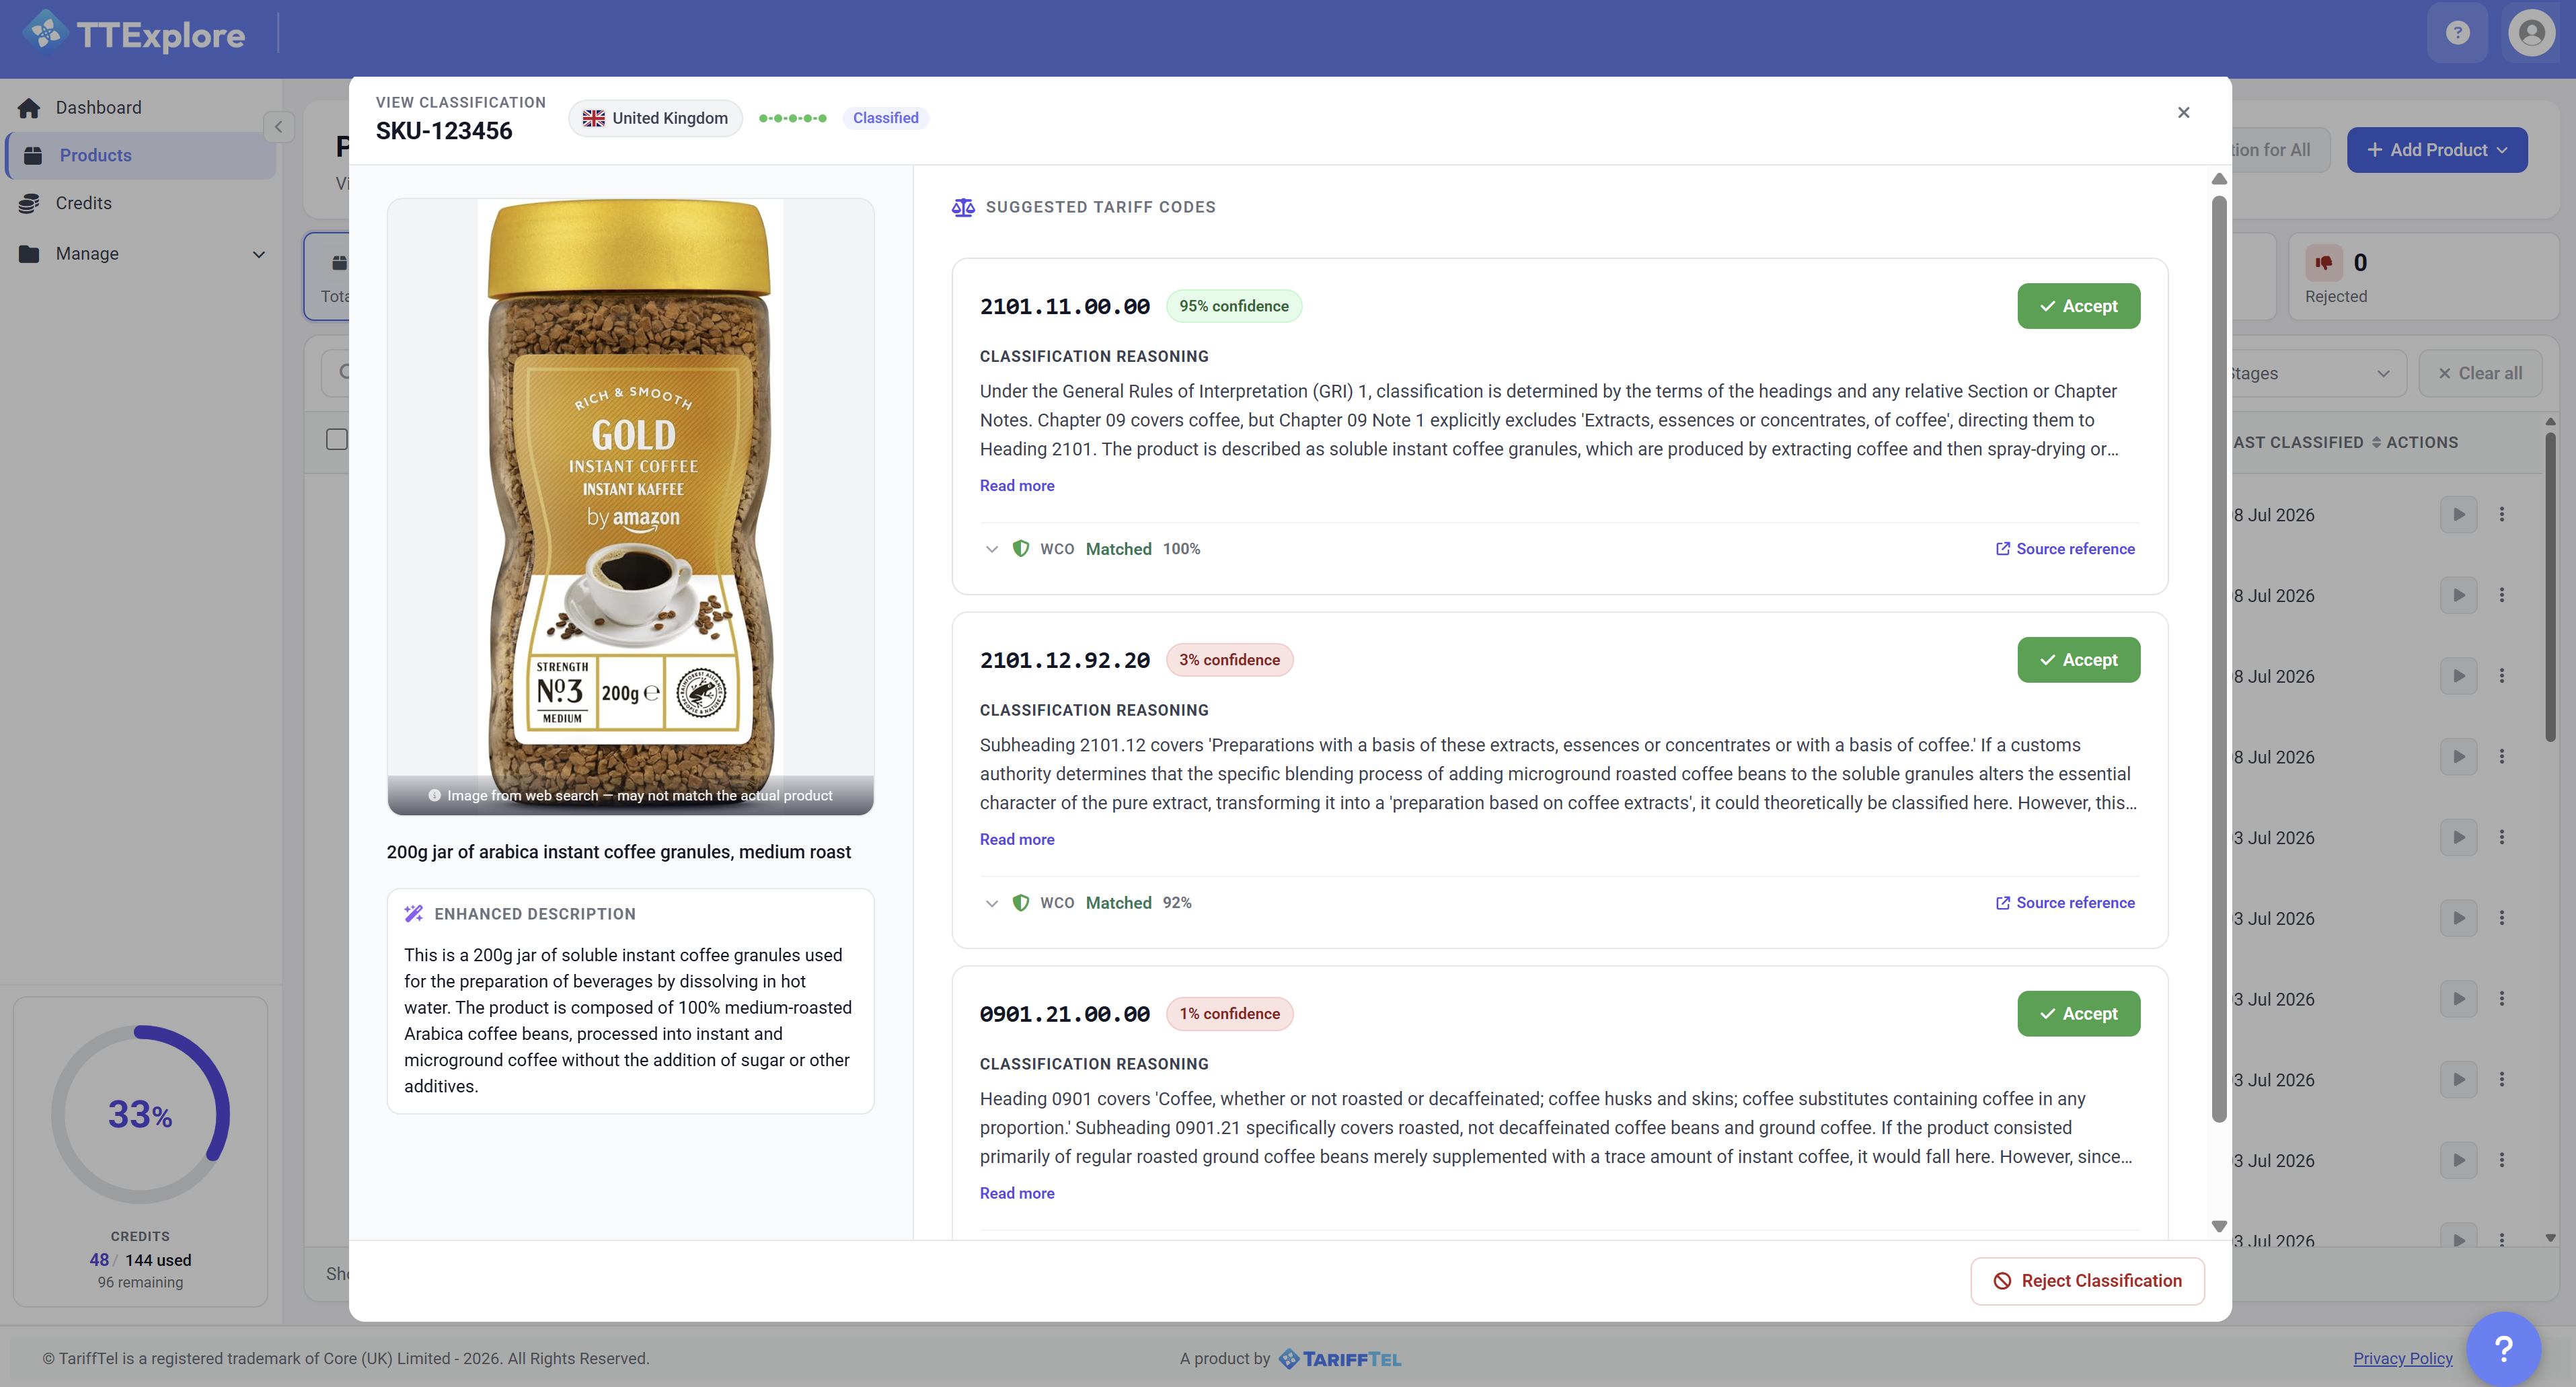Open Source reference for 2101.11.00.00

(x=2065, y=549)
